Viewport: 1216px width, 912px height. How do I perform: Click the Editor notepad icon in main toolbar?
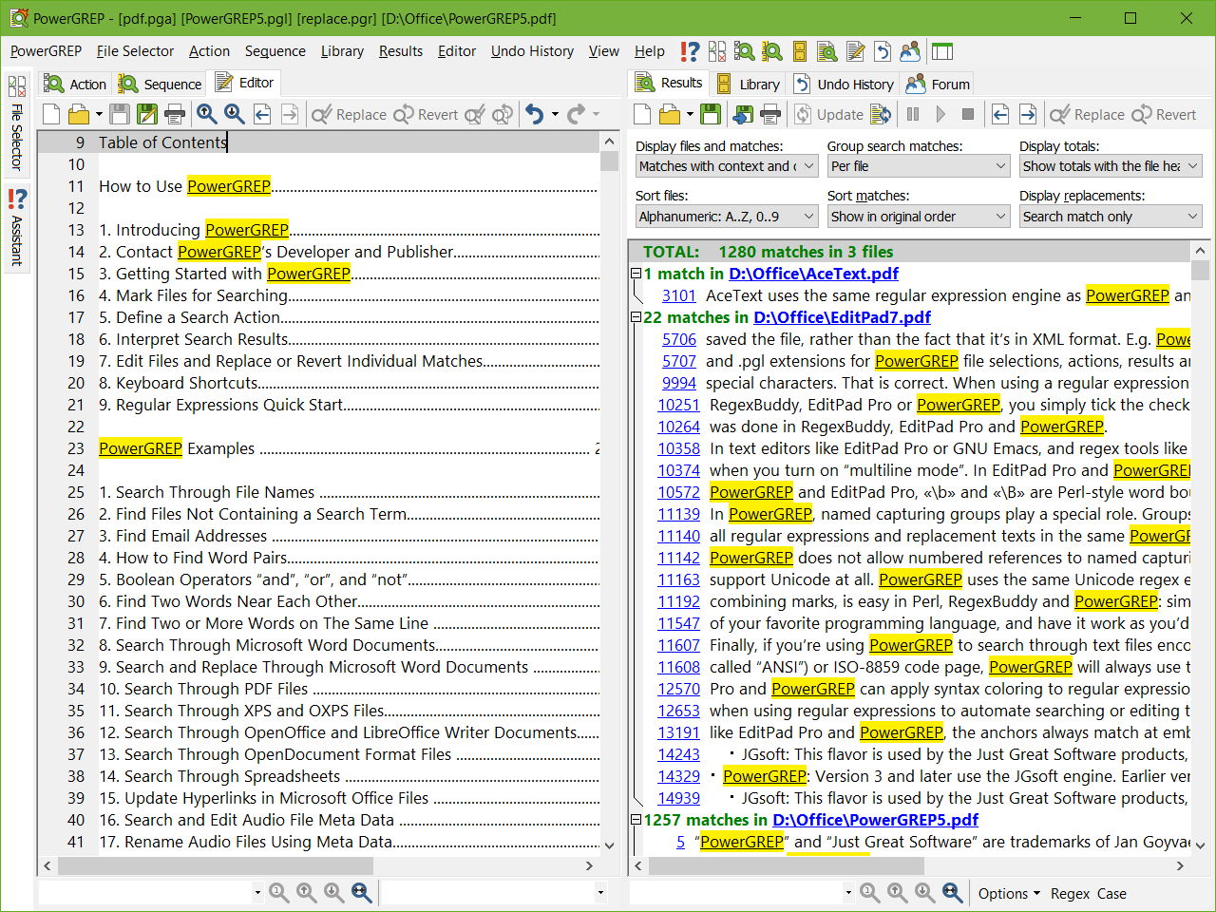[x=855, y=51]
